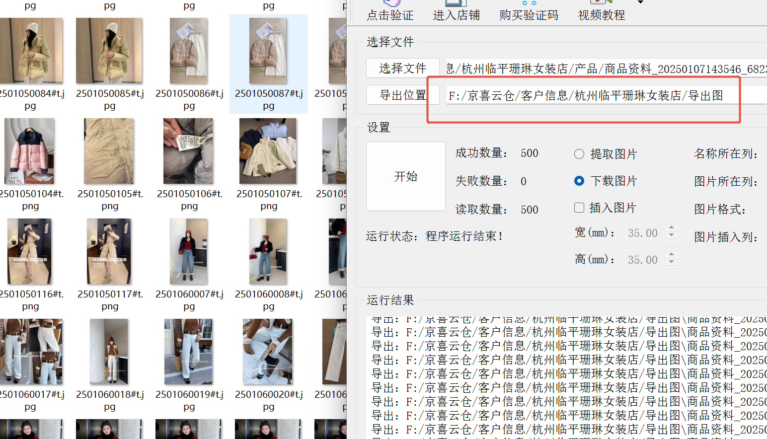Click the file name 2501050087#t.jpg
The image size is (767, 439).
(x=269, y=99)
